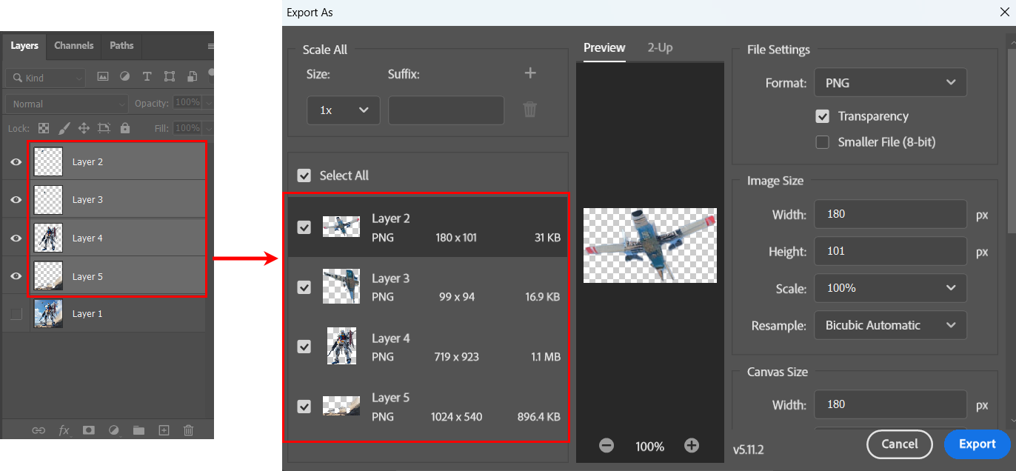Open the Fill value dropdown
This screenshot has width=1016, height=471.
click(x=208, y=128)
